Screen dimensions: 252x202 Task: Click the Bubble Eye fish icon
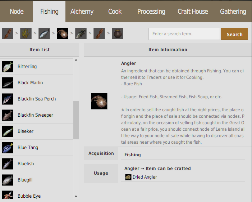8,196
